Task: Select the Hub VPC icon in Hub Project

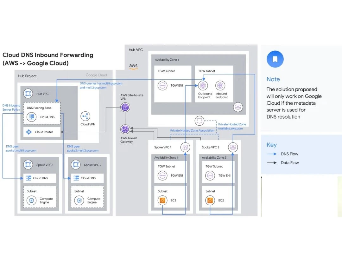Action: click(28, 94)
